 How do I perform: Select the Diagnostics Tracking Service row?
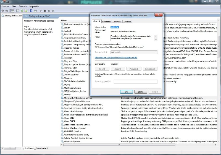[139, 125]
